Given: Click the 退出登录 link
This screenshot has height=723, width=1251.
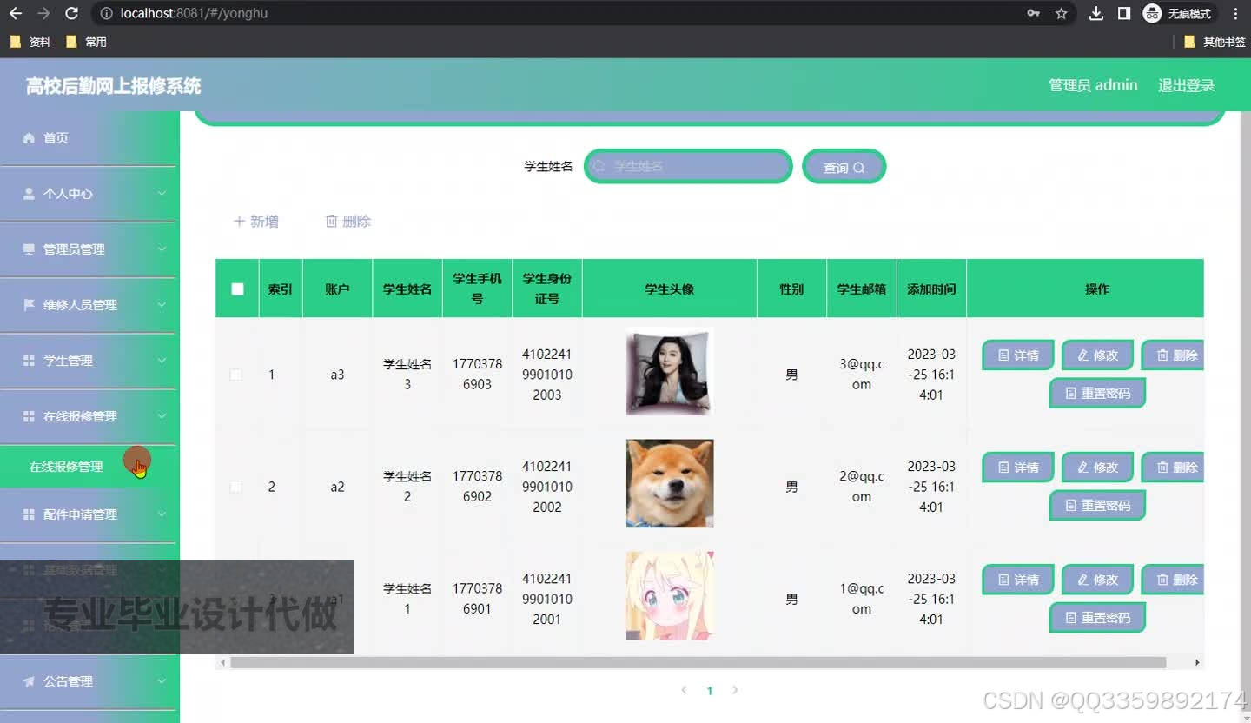Looking at the screenshot, I should click(x=1186, y=85).
